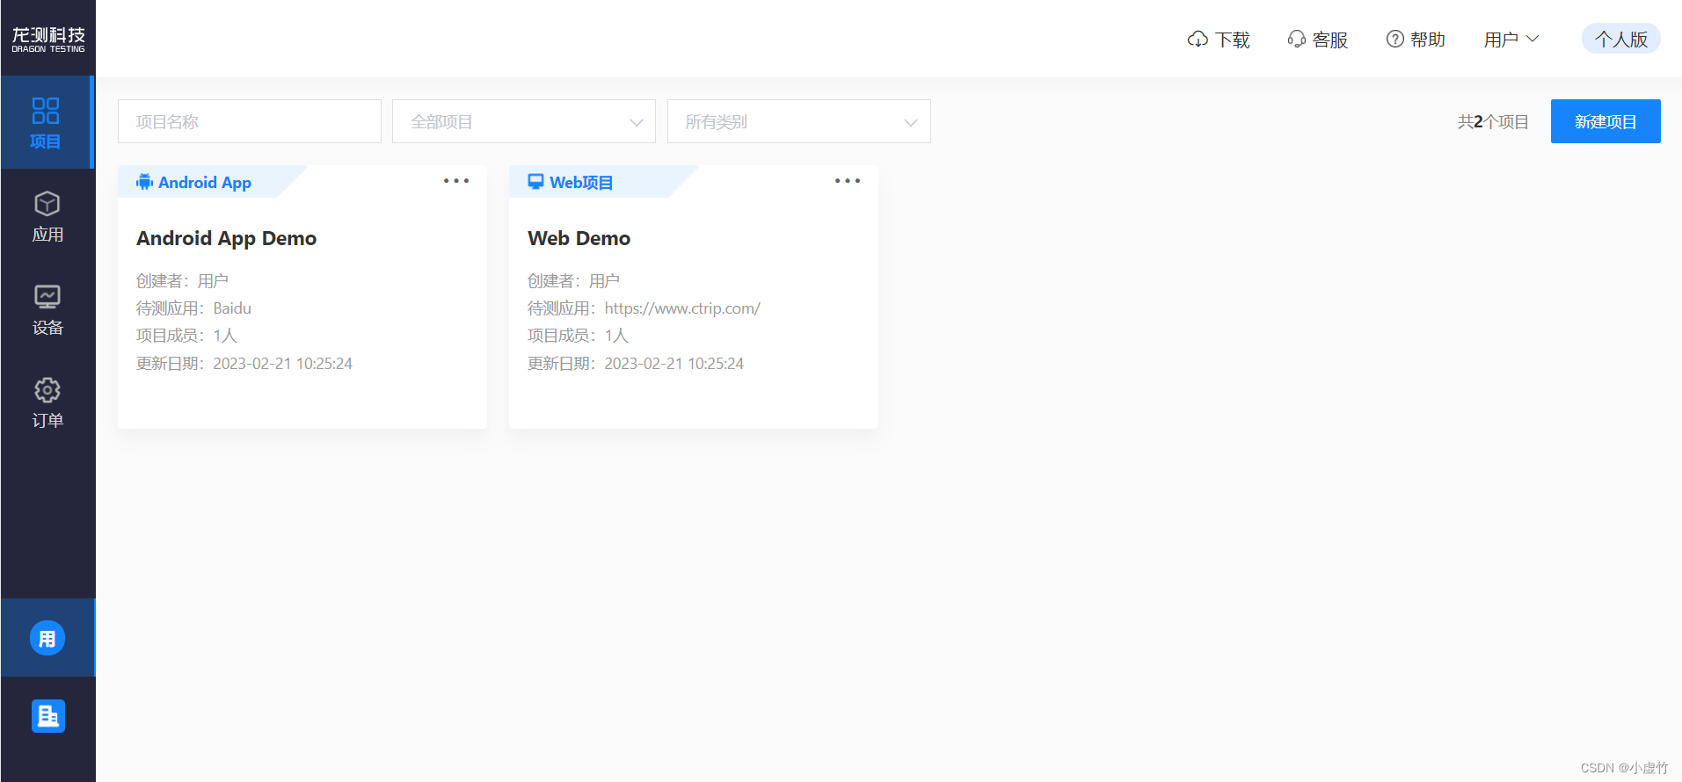This screenshot has height=782, width=1682.
Task: Open 客服 customer service
Action: pos(1317,40)
